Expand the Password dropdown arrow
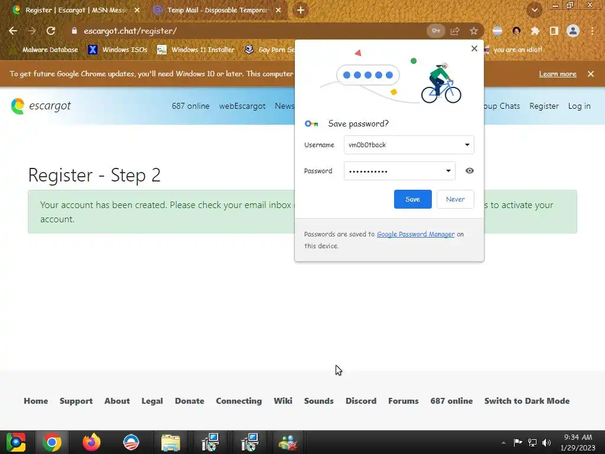 pyautogui.click(x=448, y=171)
